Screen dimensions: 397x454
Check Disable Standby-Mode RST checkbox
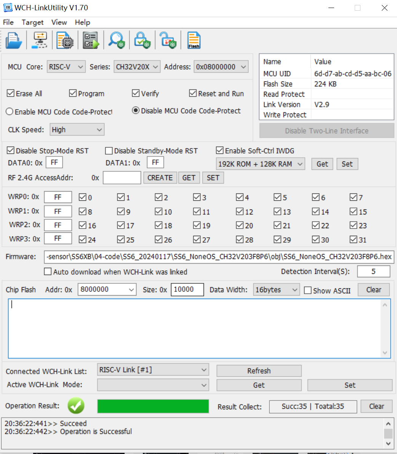109,150
